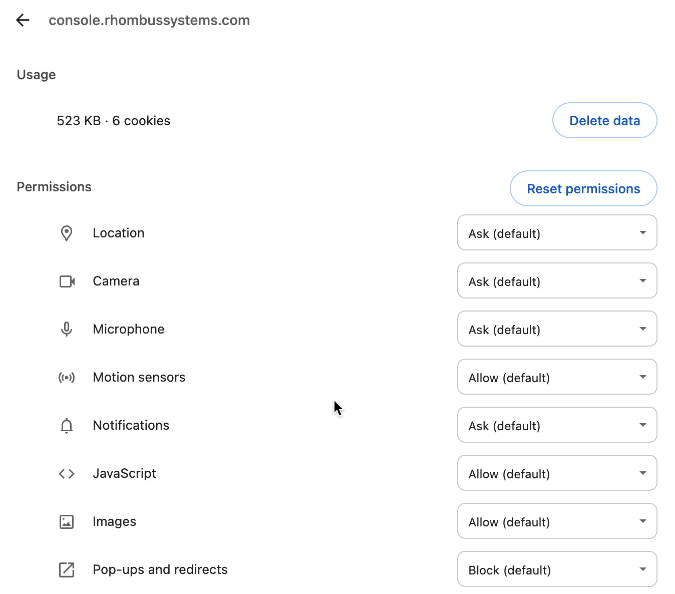675x594 pixels.
Task: Click the Motion sensors label
Action: point(139,377)
